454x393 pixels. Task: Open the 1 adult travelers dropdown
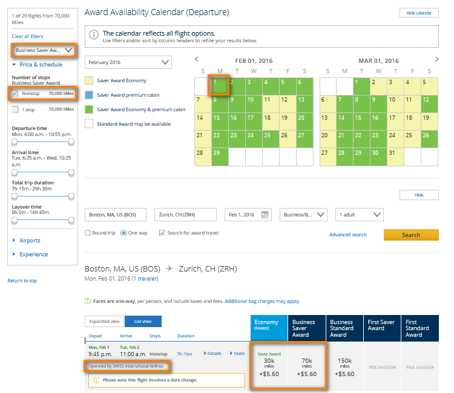point(360,215)
